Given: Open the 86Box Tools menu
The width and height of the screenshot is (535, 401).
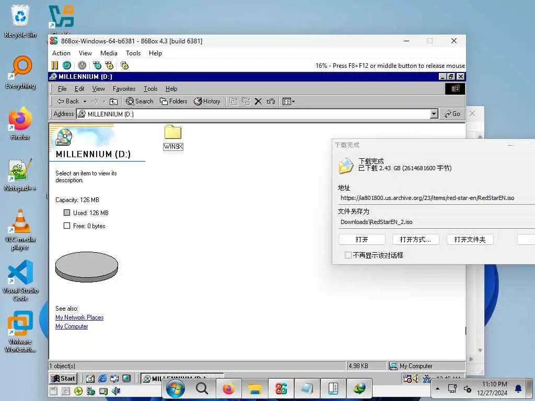Looking at the screenshot, I should (x=133, y=53).
